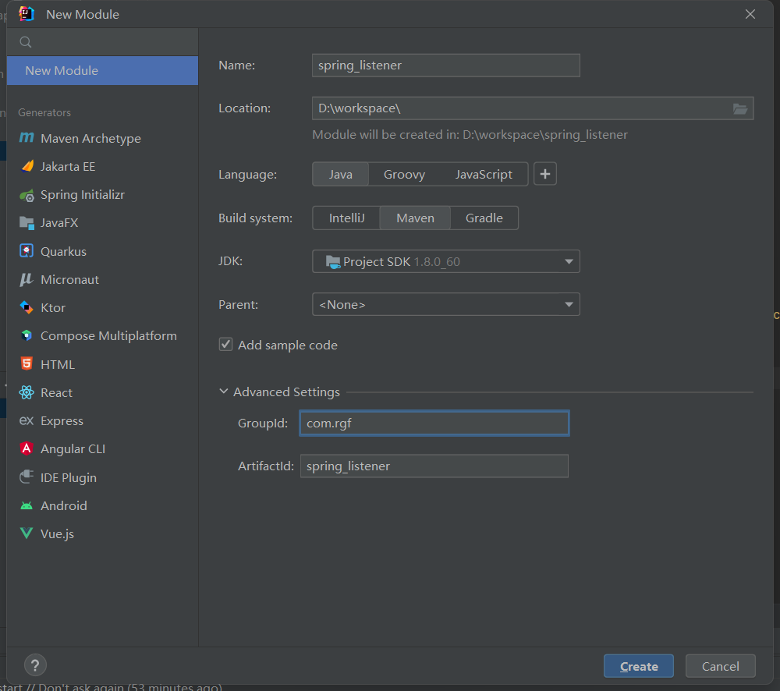Open the Parent dropdown
Image resolution: width=780 pixels, height=691 pixels.
click(x=445, y=304)
